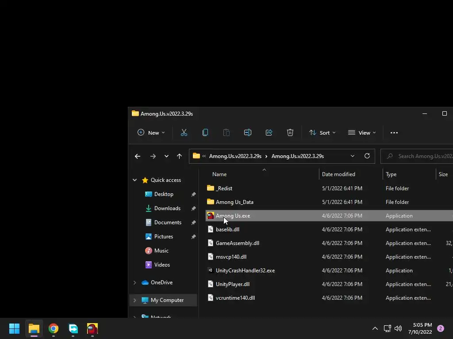Collapse the Quick access tree

click(134, 180)
